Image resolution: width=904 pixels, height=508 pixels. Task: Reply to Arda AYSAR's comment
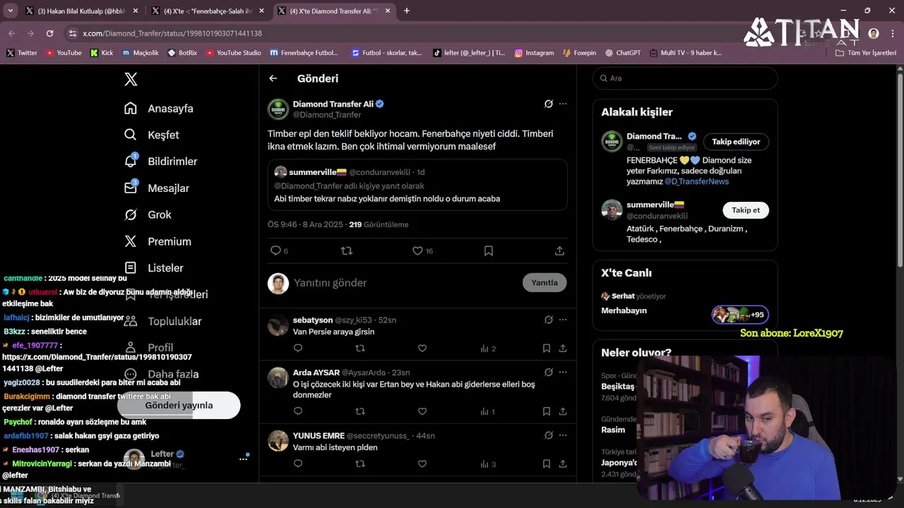pyautogui.click(x=298, y=411)
